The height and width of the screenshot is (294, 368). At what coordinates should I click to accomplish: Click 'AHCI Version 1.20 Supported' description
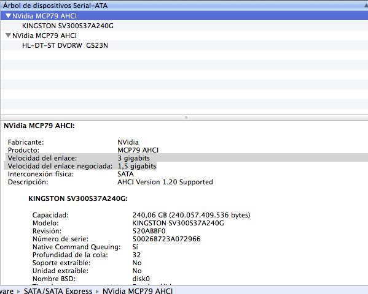[x=165, y=182]
